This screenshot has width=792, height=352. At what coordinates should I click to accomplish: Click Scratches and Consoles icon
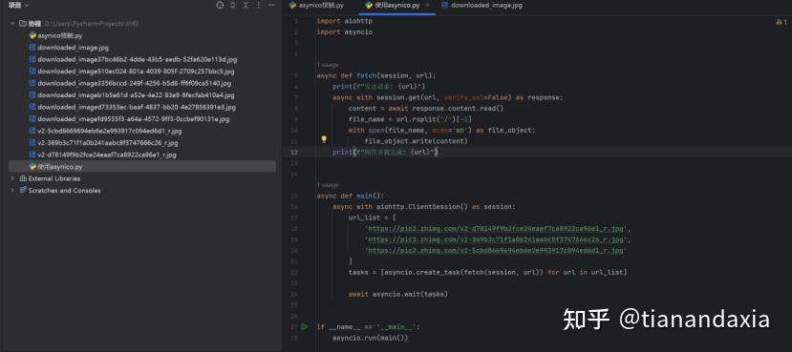pyautogui.click(x=23, y=190)
